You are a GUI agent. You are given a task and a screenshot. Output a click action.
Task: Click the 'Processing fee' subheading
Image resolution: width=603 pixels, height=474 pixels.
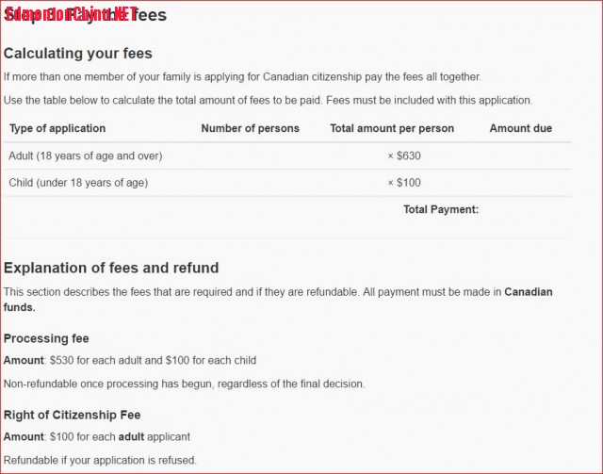point(46,338)
